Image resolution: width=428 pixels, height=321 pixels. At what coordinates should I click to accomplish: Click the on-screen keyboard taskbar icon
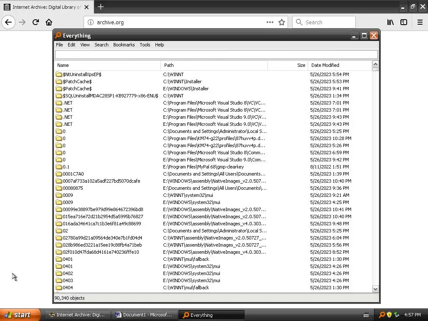coord(366,315)
